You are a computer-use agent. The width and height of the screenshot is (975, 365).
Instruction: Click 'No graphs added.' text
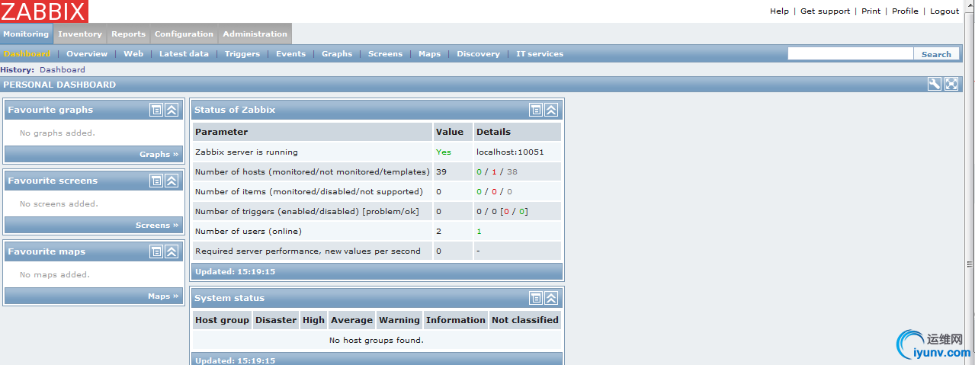click(57, 133)
